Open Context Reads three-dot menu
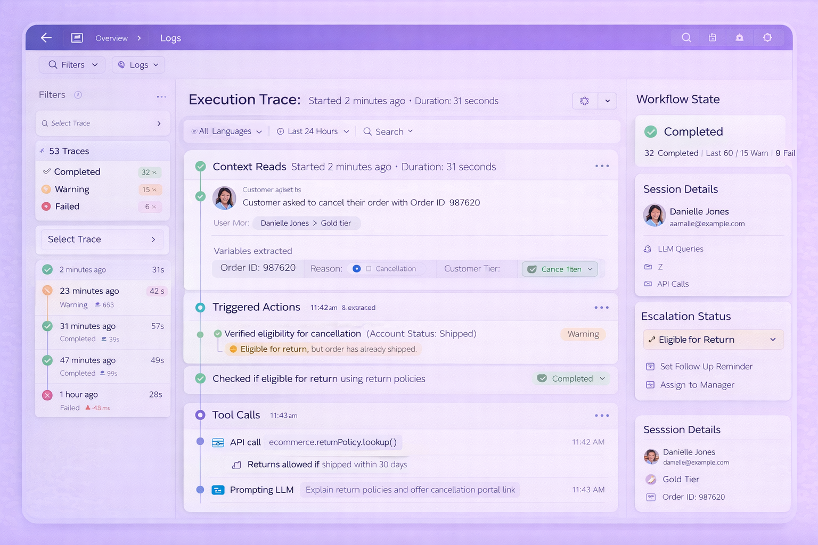This screenshot has height=545, width=818. point(602,166)
